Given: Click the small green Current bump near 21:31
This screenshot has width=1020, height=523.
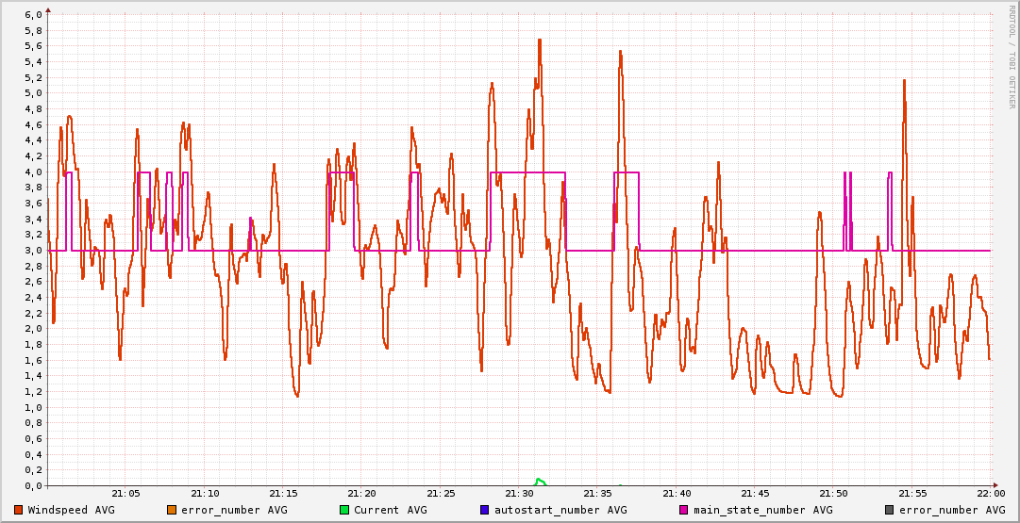Looking at the screenshot, I should pos(540,481).
